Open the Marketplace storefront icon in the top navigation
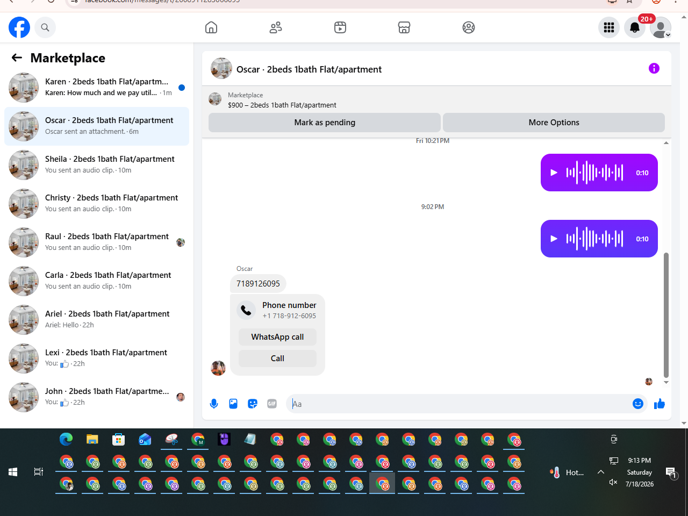The image size is (688, 516). point(404,27)
